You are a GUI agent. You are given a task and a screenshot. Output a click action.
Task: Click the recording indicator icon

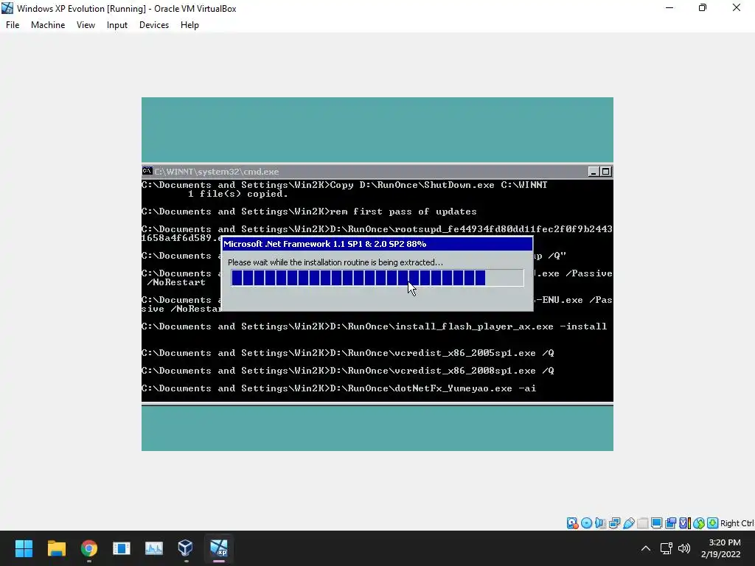pyautogui.click(x=671, y=523)
